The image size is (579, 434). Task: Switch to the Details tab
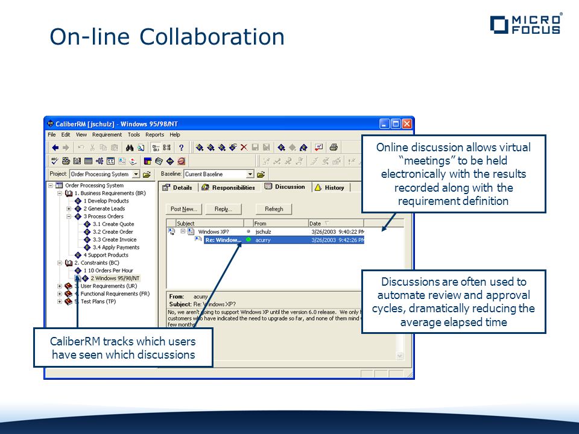(x=178, y=187)
